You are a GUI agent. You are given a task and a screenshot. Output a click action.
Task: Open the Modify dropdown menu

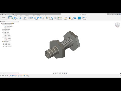coord(36,20)
